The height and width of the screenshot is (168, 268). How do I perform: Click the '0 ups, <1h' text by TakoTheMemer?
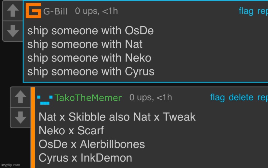[150, 98]
